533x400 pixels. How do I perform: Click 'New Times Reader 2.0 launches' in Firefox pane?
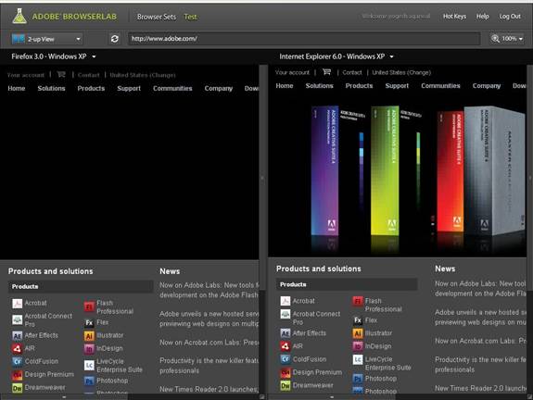coord(209,389)
